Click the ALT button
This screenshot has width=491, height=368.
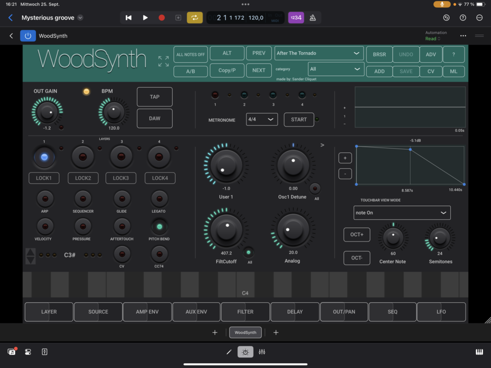(x=227, y=53)
